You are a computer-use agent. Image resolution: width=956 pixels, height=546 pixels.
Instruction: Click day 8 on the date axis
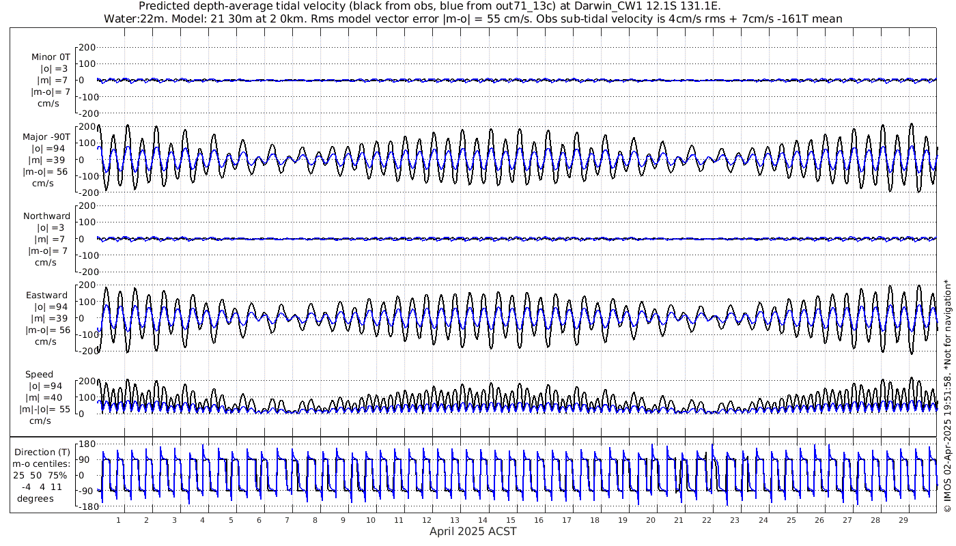coord(315,520)
